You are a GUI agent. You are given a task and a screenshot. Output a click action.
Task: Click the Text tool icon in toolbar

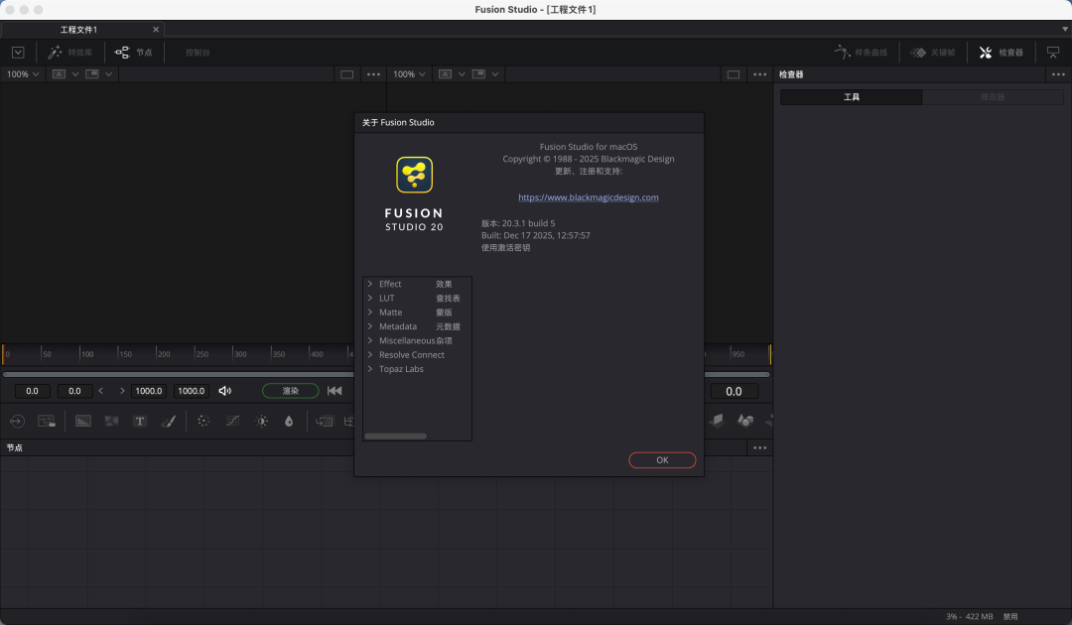140,421
